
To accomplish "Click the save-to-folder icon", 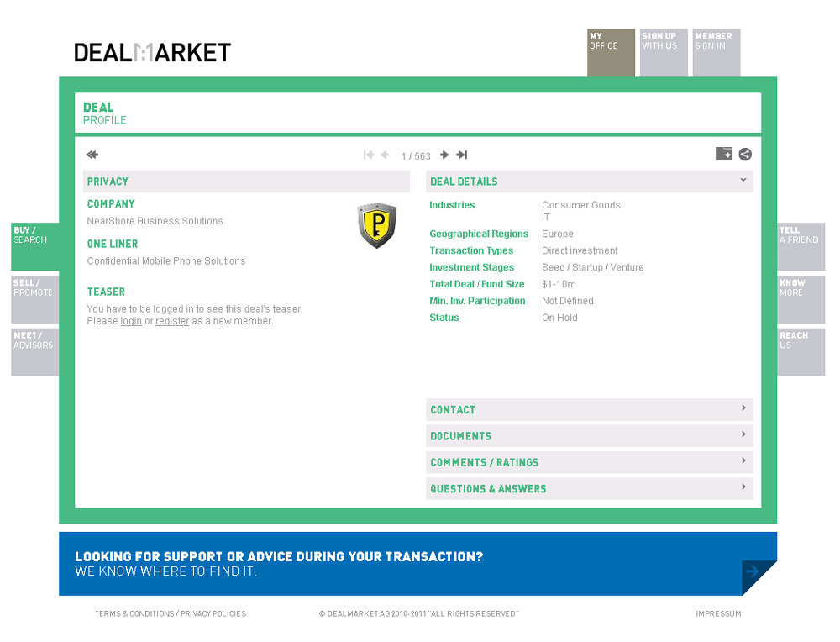I will pyautogui.click(x=724, y=155).
